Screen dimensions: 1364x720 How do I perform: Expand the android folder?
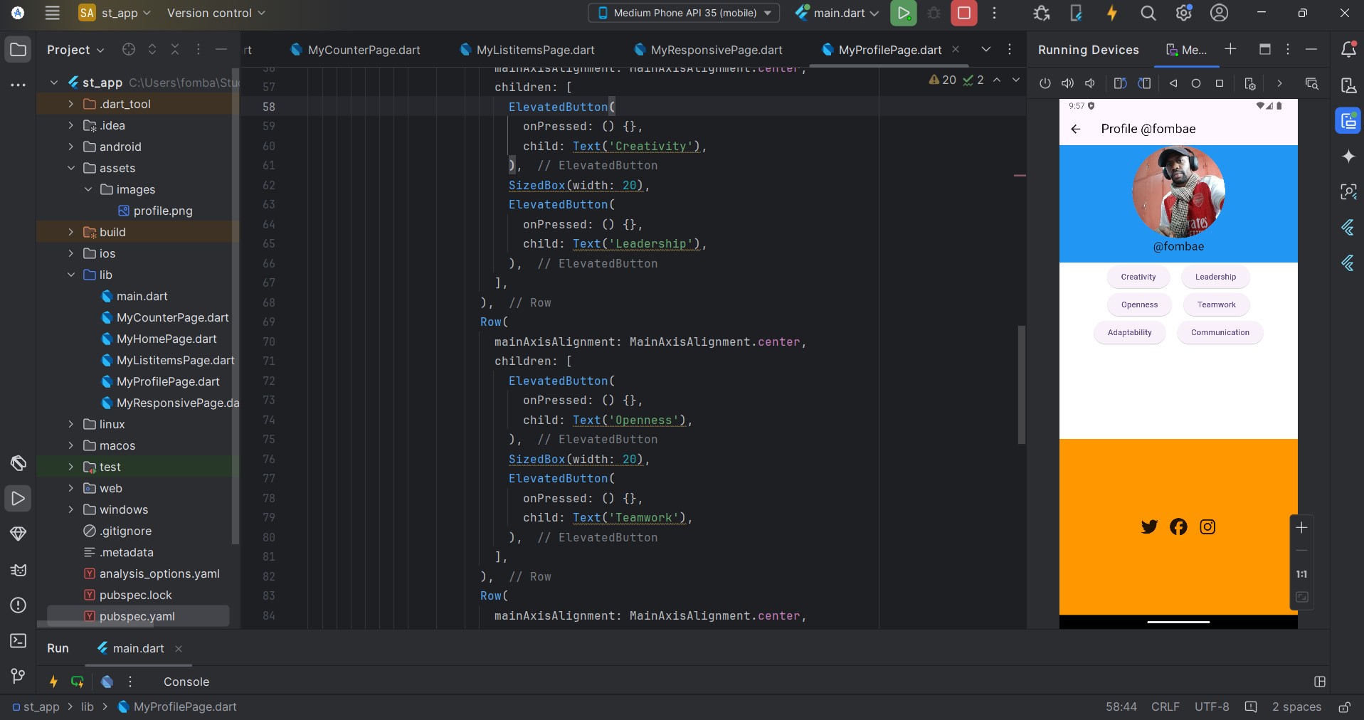[x=71, y=147]
